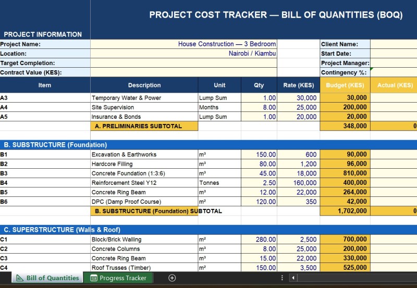Viewport: 417px width, 288px height.
Task: Select budget 200,000 for Site Supervision
Action: coord(345,107)
